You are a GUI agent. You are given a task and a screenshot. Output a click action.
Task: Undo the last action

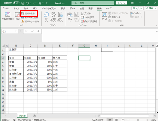28,3
